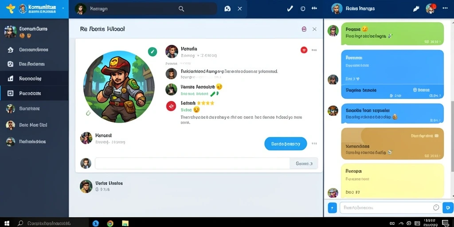This screenshot has width=454, height=227.
Task: Click the Vamire Aenosutb user avatar
Action: [x=171, y=90]
